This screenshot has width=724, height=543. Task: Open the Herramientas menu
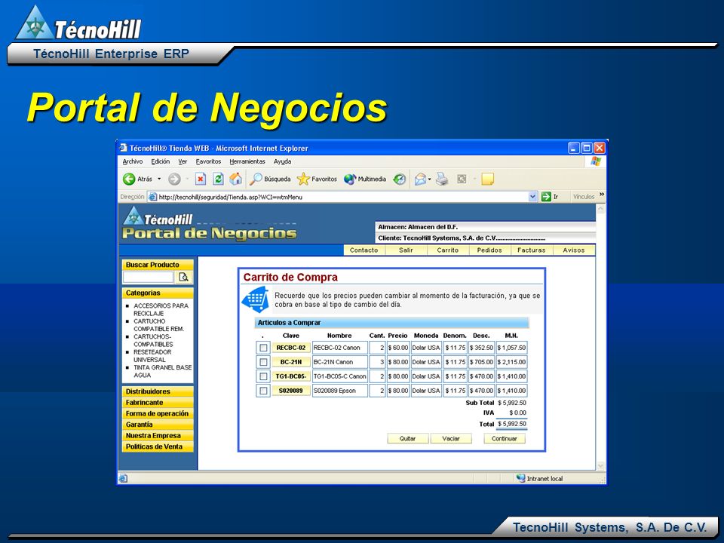pos(247,161)
